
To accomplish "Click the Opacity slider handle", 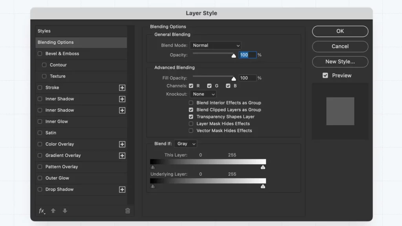I will click(x=234, y=56).
